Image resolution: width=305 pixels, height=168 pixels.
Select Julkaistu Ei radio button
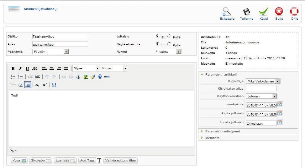[157, 36]
